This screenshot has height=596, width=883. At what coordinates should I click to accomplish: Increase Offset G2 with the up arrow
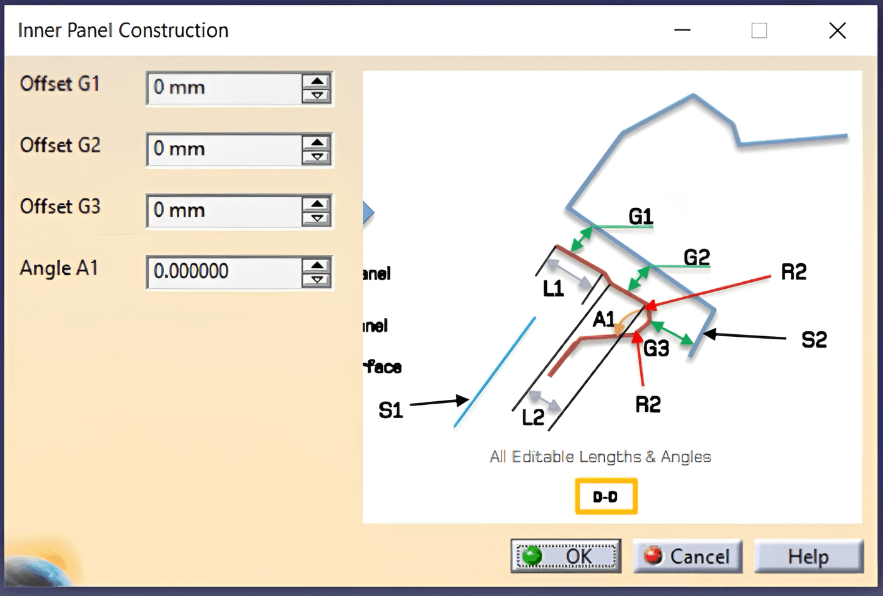coord(317,143)
